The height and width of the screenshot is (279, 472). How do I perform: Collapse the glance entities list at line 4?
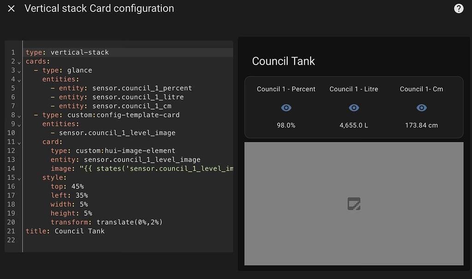click(x=18, y=79)
